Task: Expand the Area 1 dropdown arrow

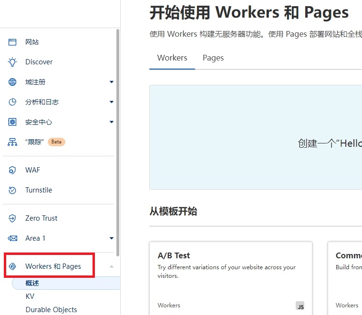Action: tap(111, 238)
